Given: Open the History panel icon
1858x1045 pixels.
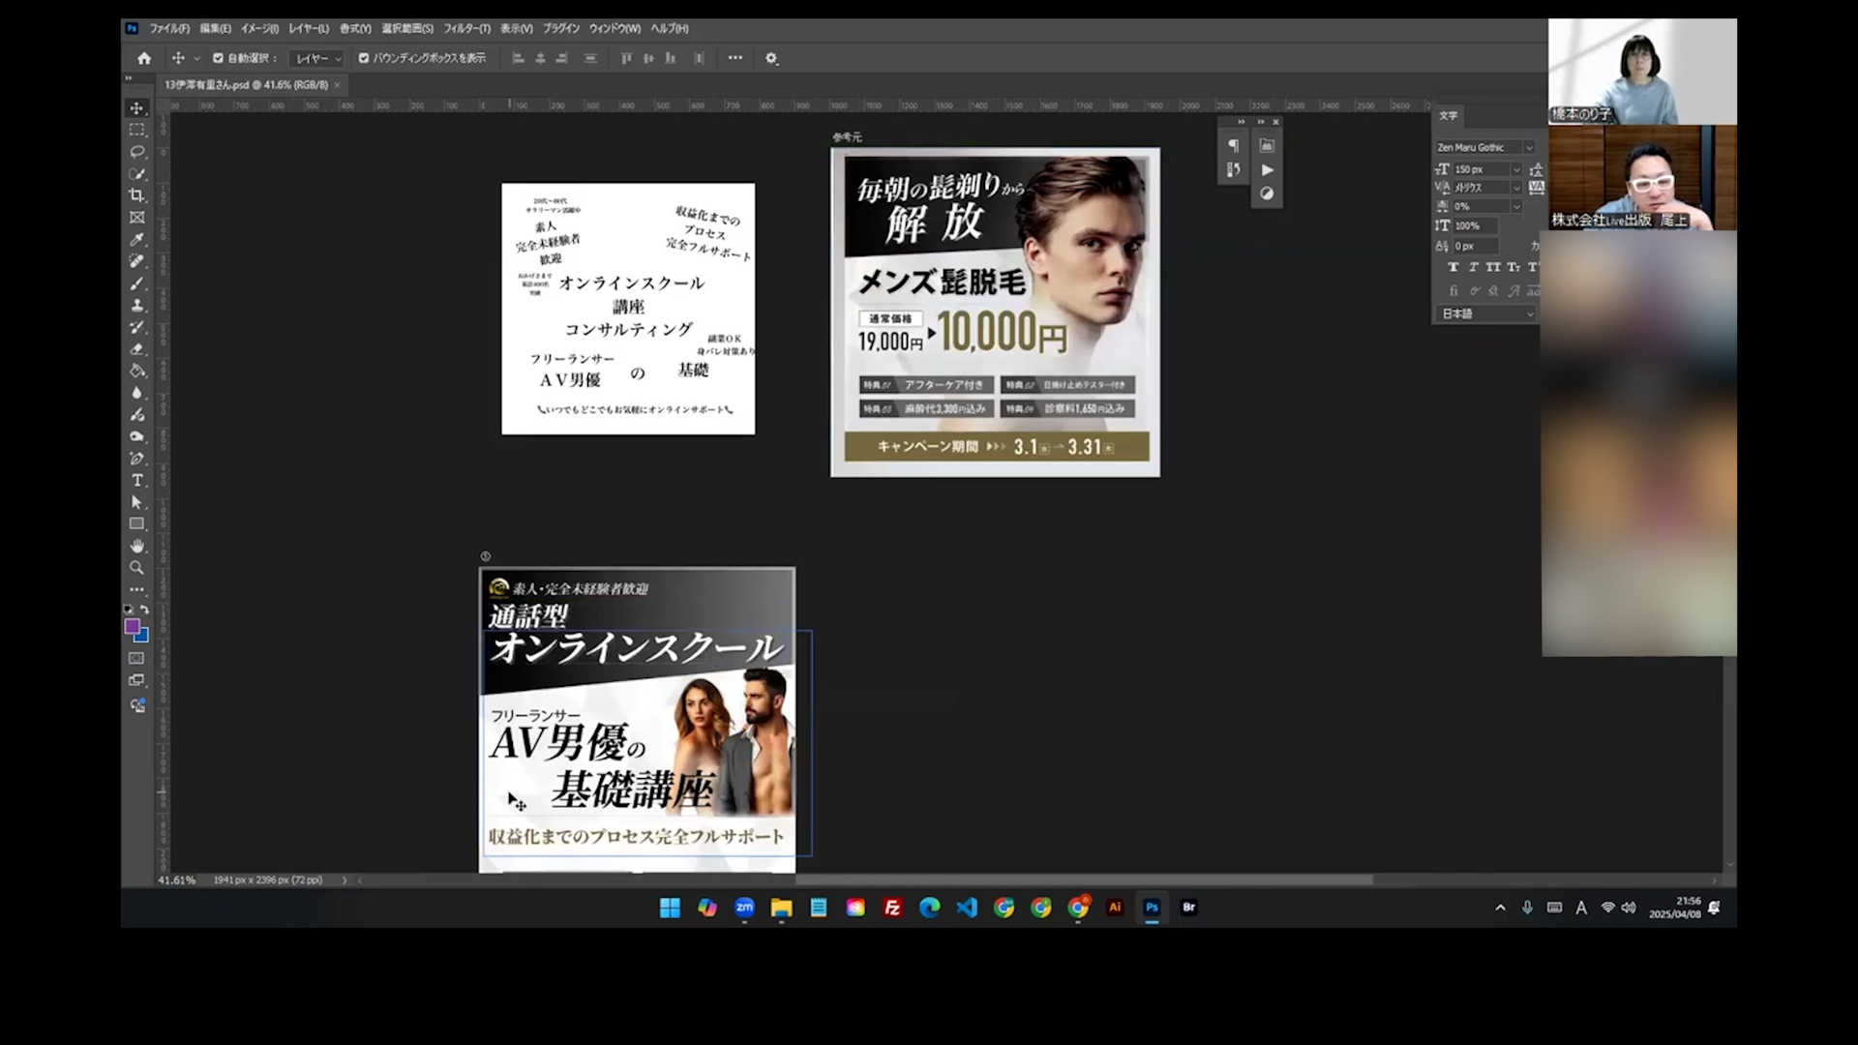Looking at the screenshot, I should [x=1233, y=170].
